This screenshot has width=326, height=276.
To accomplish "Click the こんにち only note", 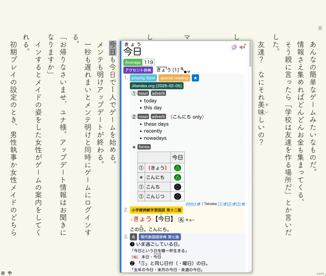I will pos(187,117).
